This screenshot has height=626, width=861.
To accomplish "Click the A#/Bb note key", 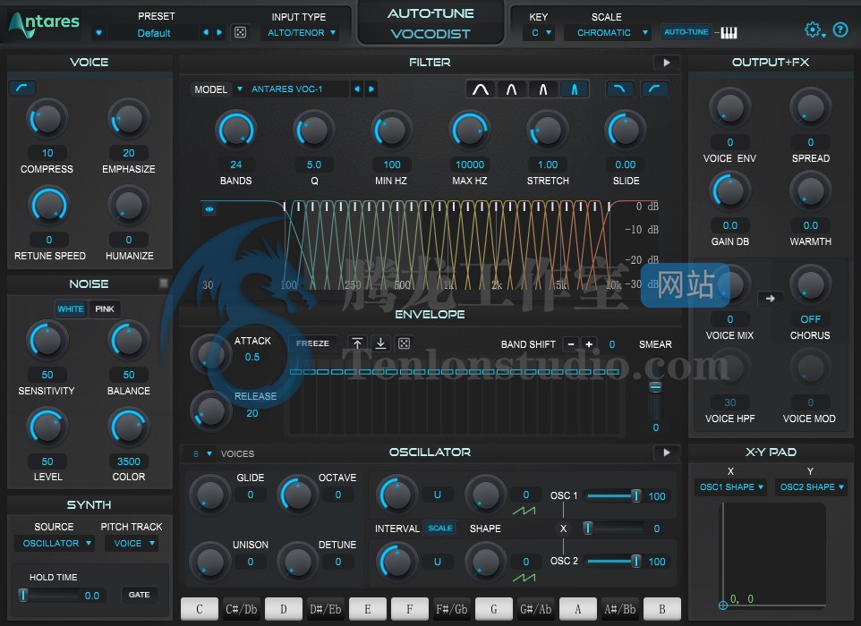I will pos(620,609).
